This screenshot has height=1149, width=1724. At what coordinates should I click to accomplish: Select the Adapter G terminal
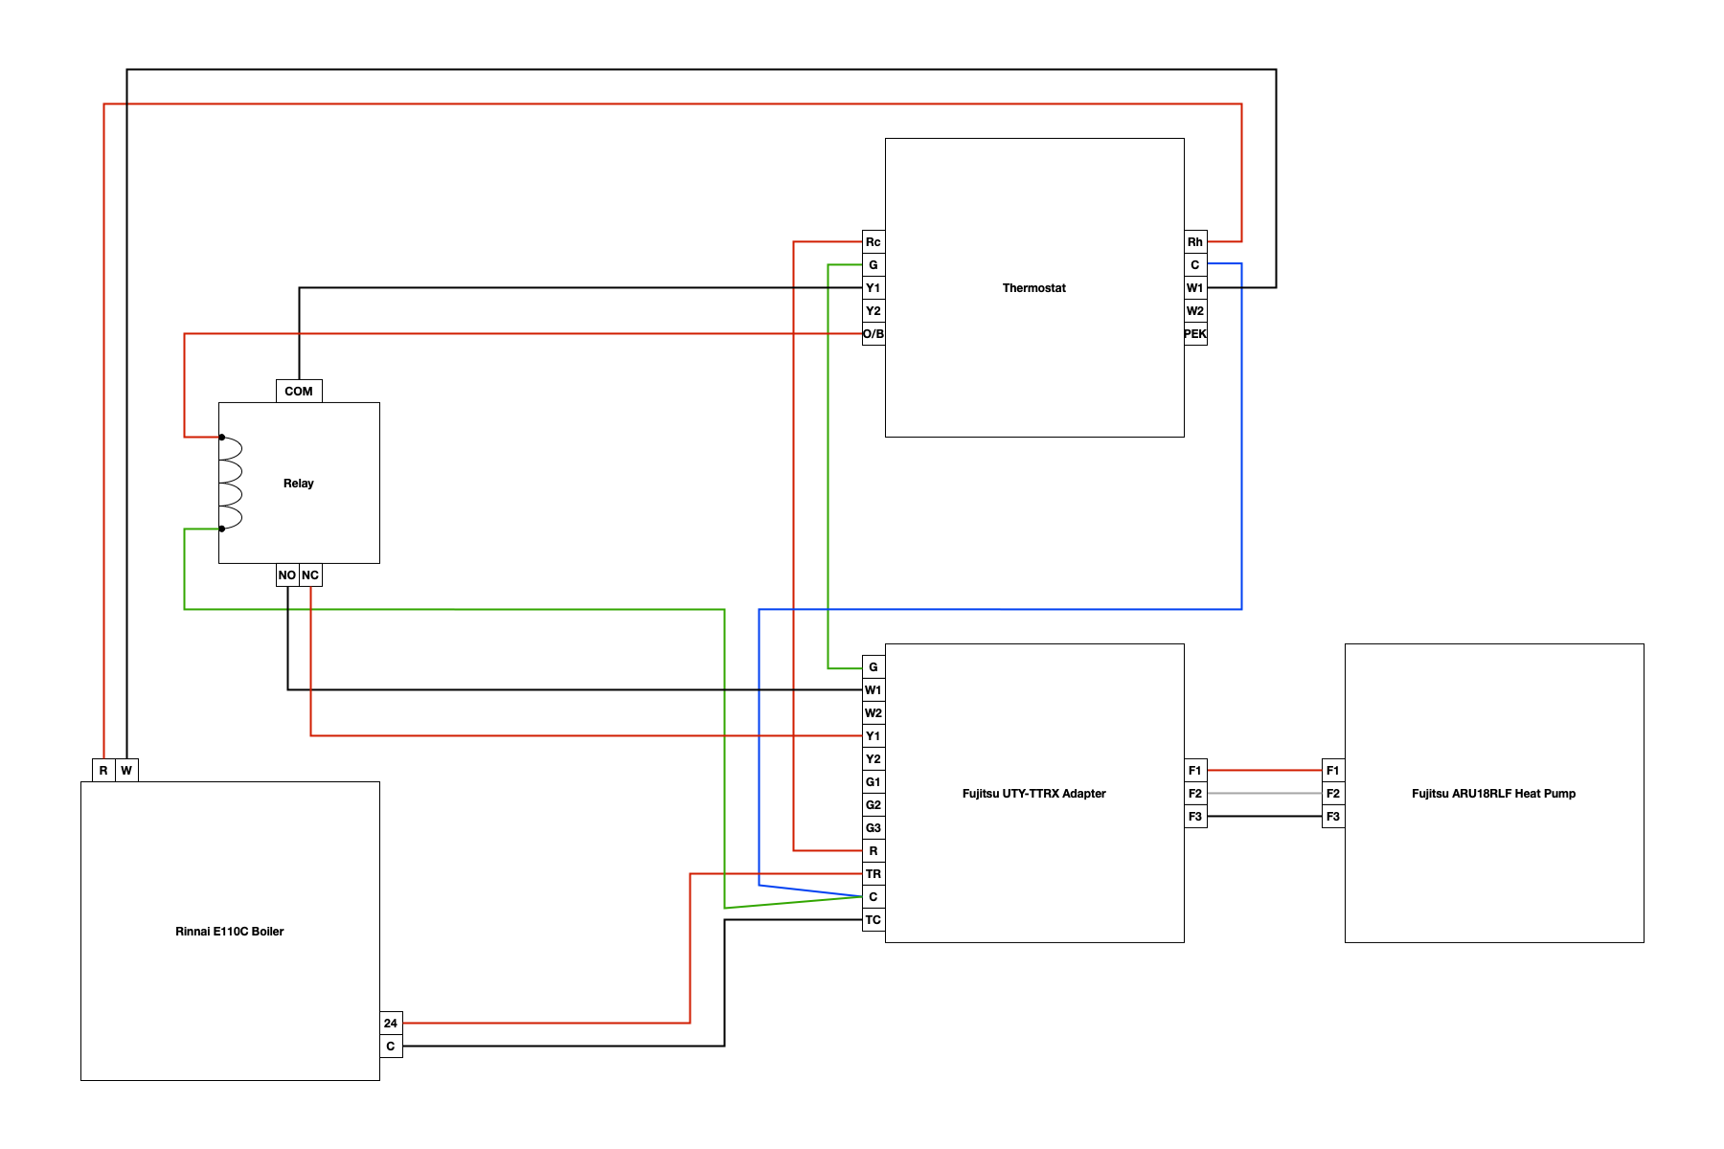point(873,667)
